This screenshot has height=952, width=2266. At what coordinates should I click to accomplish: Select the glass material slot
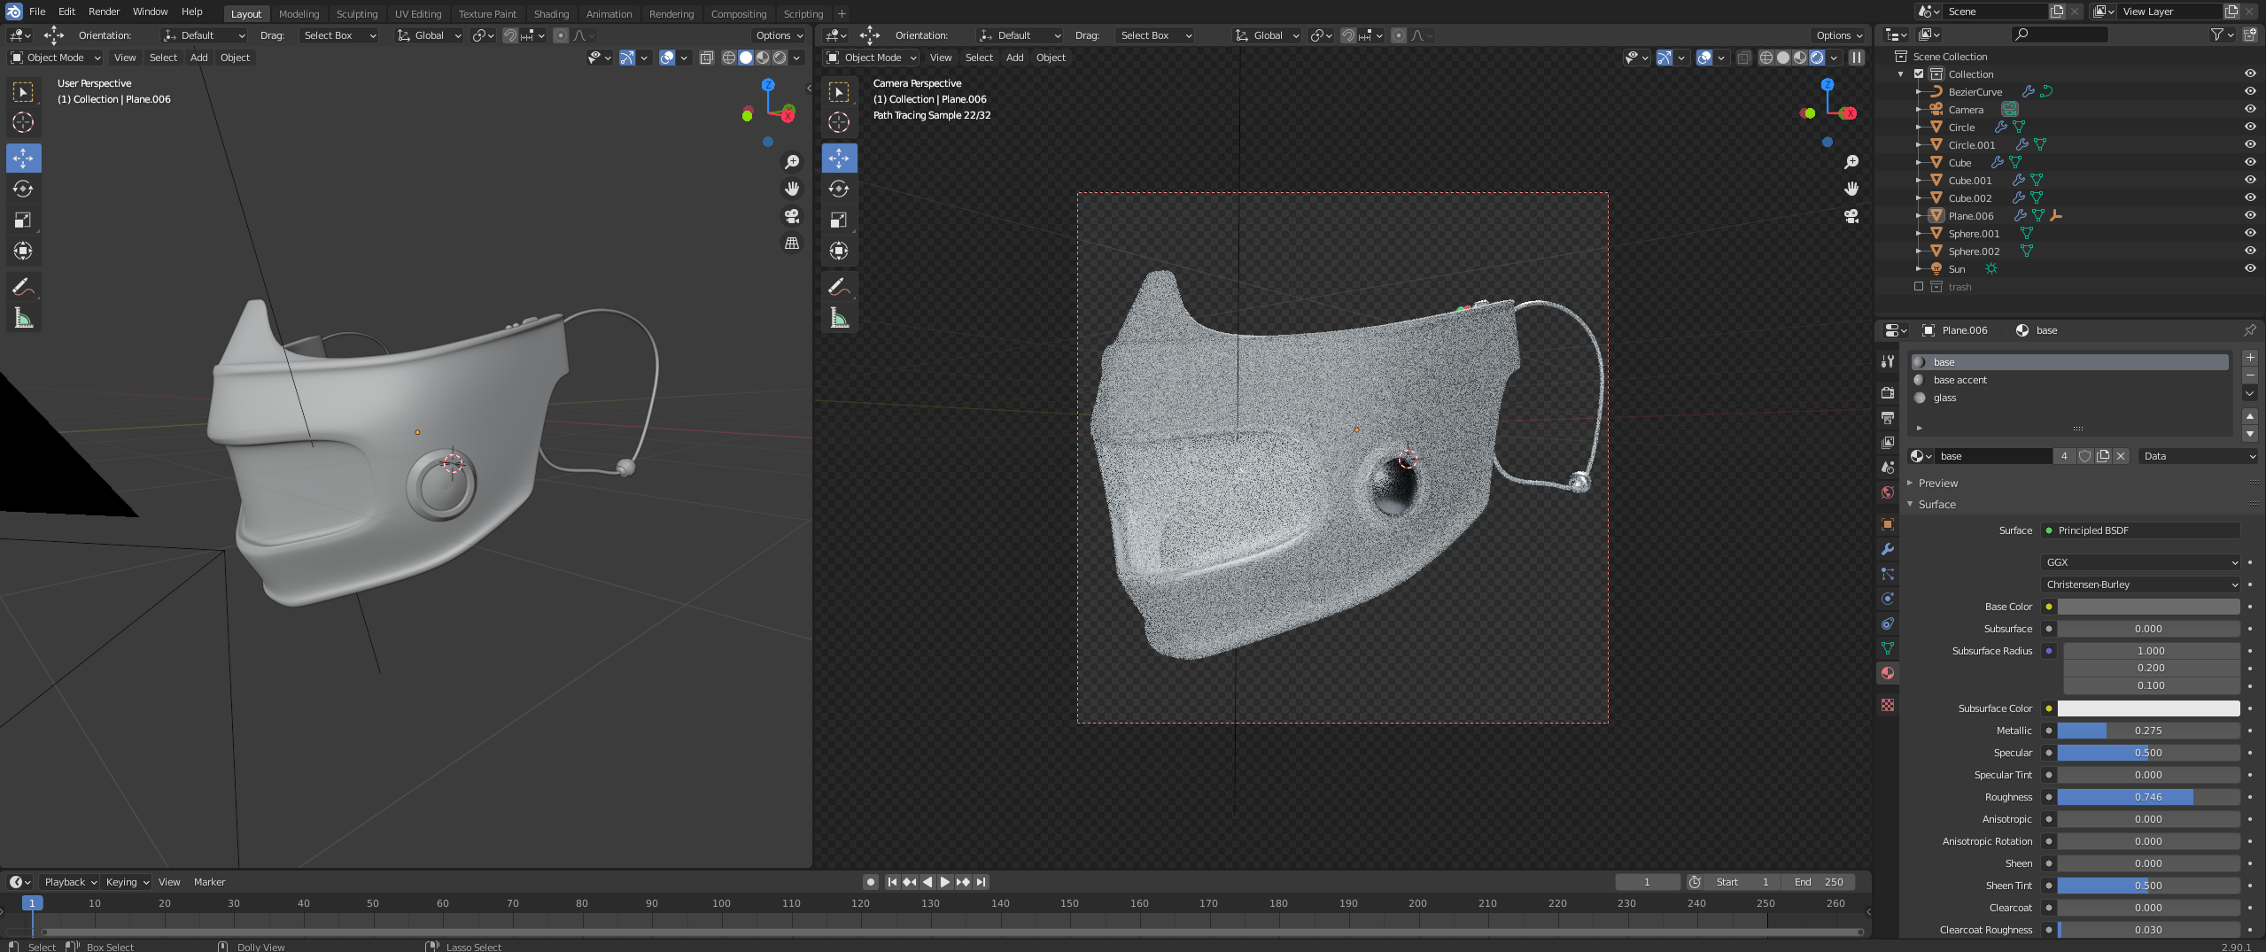tap(1944, 398)
